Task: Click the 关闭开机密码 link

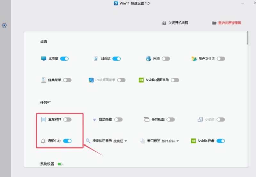Action: (178, 23)
